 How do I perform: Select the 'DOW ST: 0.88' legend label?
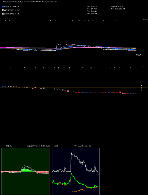12,6
